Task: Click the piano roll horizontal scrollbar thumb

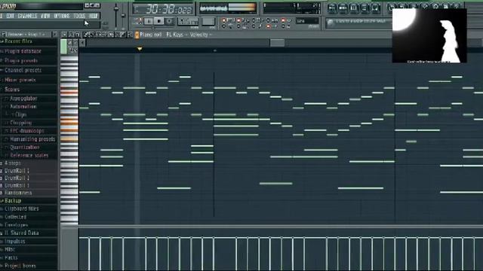Action: (x=277, y=43)
